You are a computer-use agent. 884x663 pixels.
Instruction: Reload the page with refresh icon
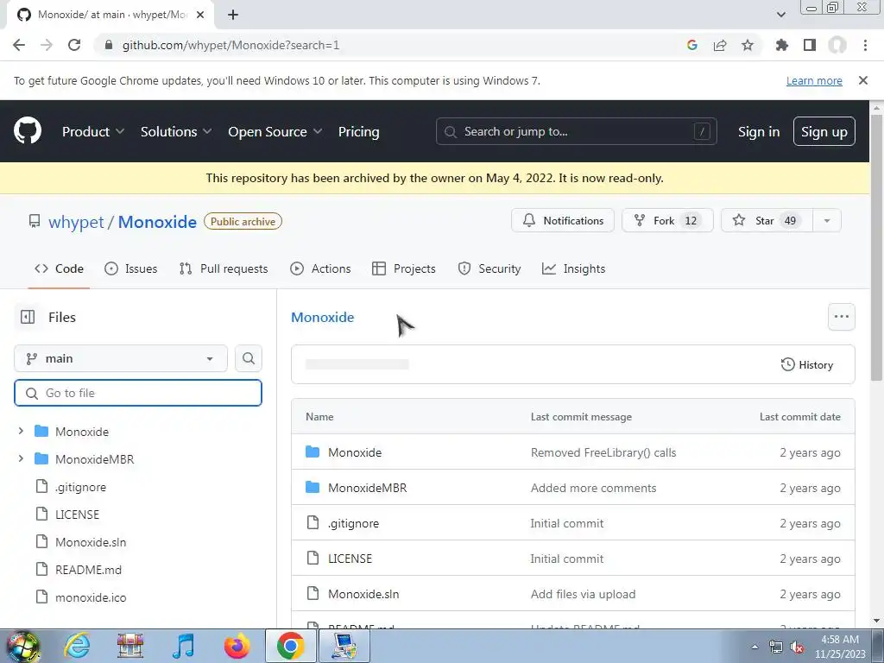74,45
